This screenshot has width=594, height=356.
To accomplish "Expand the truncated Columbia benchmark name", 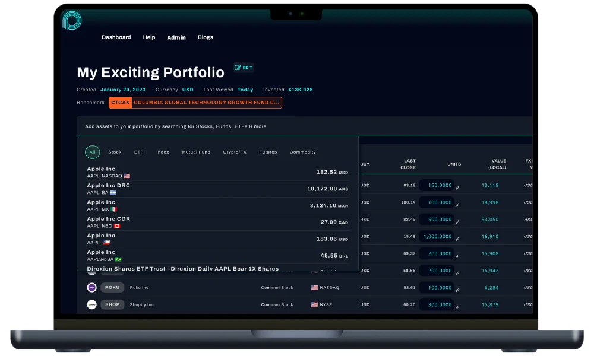I will (x=206, y=102).
